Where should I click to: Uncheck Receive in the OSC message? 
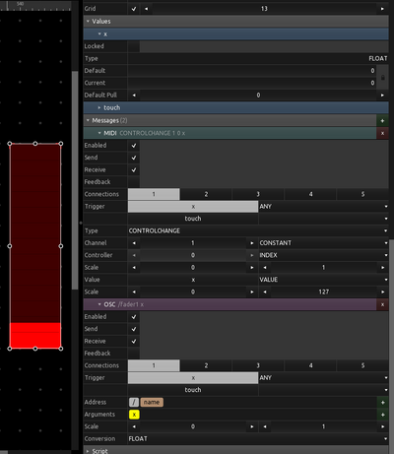pos(134,342)
